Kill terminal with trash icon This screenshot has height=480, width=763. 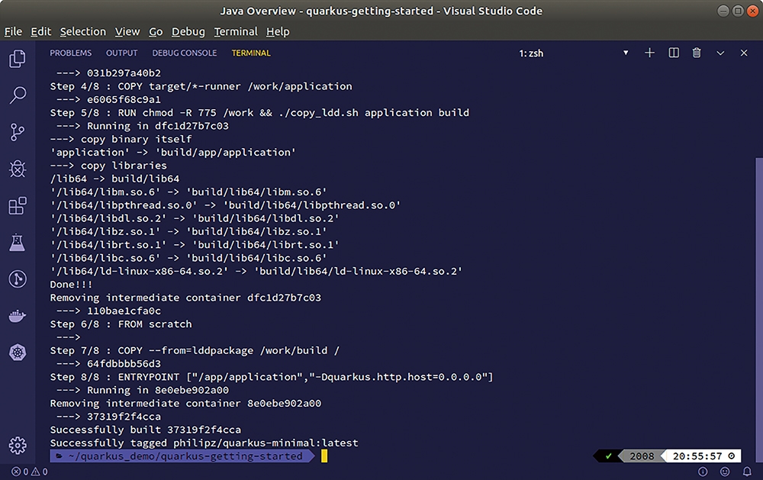click(x=697, y=53)
